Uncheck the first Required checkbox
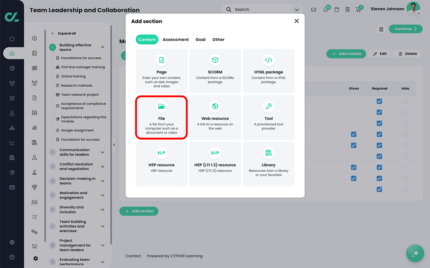 (x=379, y=101)
